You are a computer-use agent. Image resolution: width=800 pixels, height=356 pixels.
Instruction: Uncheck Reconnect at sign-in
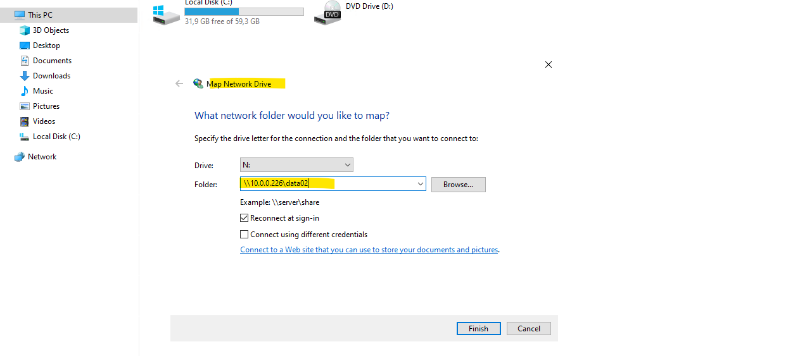pos(244,218)
